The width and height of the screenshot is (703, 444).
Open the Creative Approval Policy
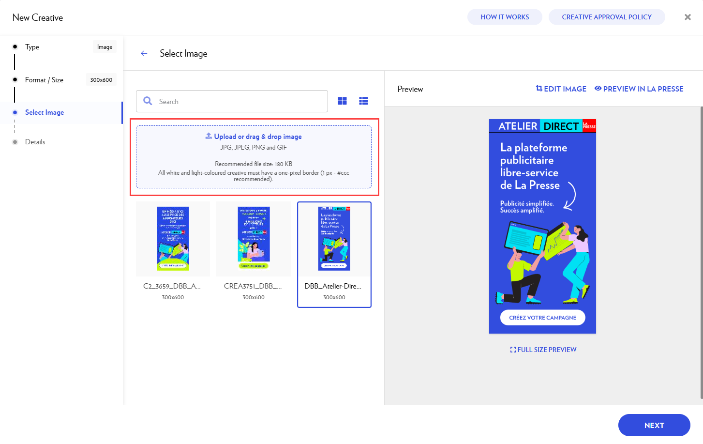coord(606,17)
